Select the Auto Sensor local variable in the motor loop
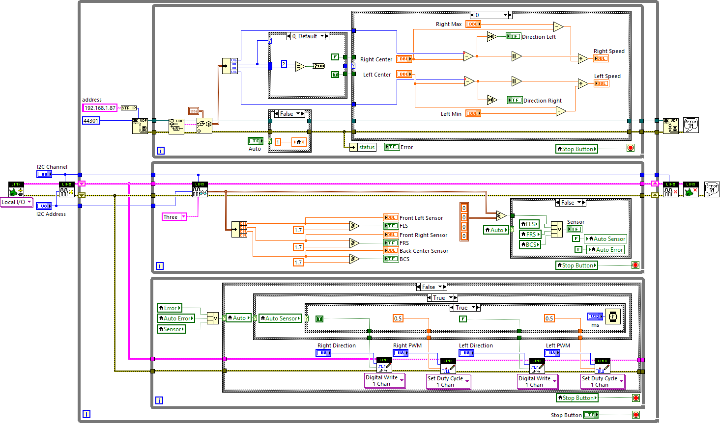720x423 pixels. 281,318
